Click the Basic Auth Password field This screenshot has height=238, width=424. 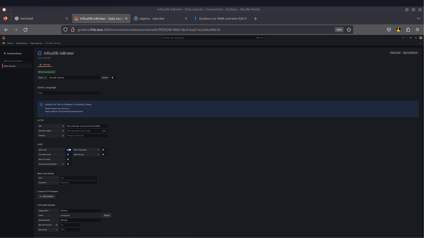(x=78, y=183)
